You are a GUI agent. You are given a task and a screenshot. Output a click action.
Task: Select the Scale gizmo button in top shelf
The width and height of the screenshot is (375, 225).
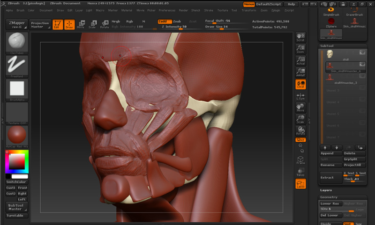[x=92, y=24]
